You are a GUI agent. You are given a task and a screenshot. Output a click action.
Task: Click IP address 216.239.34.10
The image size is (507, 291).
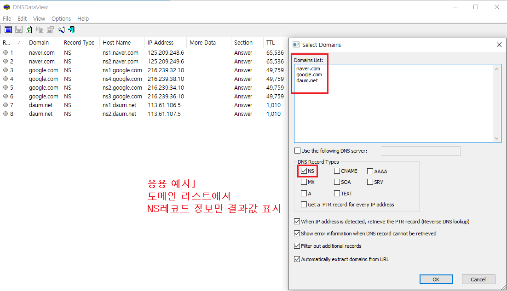(166, 87)
